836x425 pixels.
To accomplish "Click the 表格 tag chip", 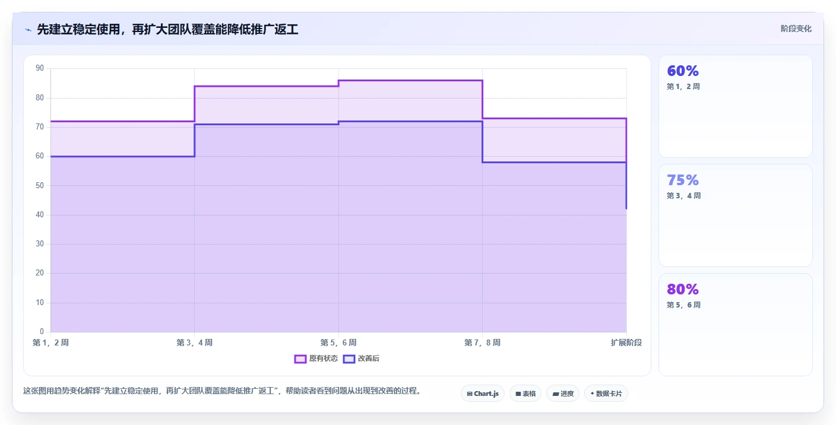I will 525,394.
